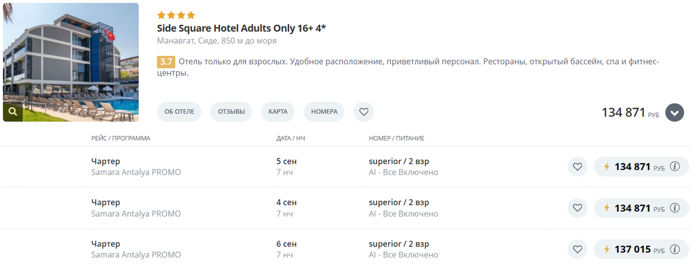Collapse tour list with chevron arrow button
Screen dimensions: 691x265
(x=674, y=112)
